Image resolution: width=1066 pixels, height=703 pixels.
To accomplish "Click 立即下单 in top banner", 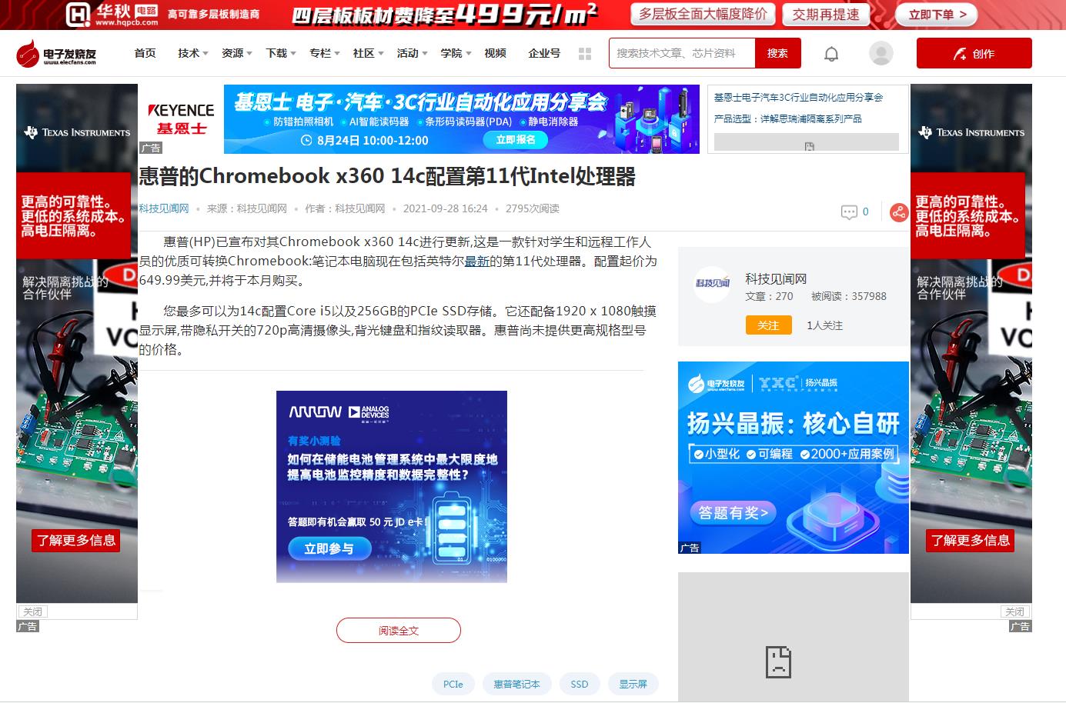I will pos(937,15).
